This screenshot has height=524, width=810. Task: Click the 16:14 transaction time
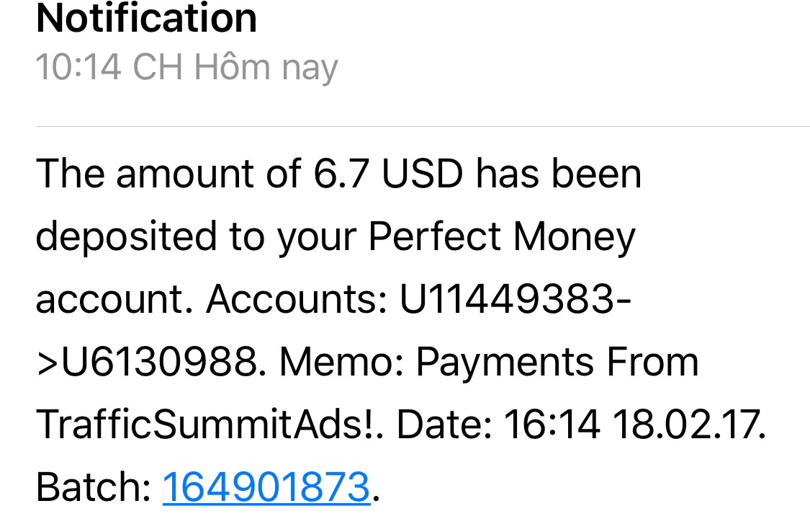tap(552, 425)
